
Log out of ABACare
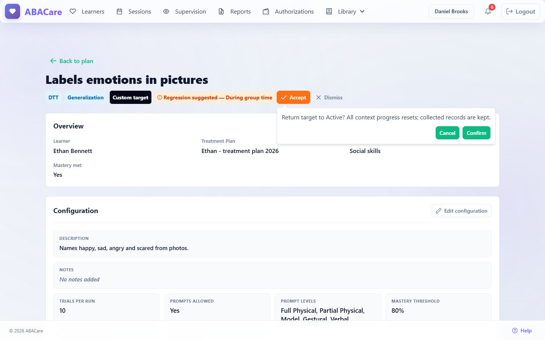(521, 11)
